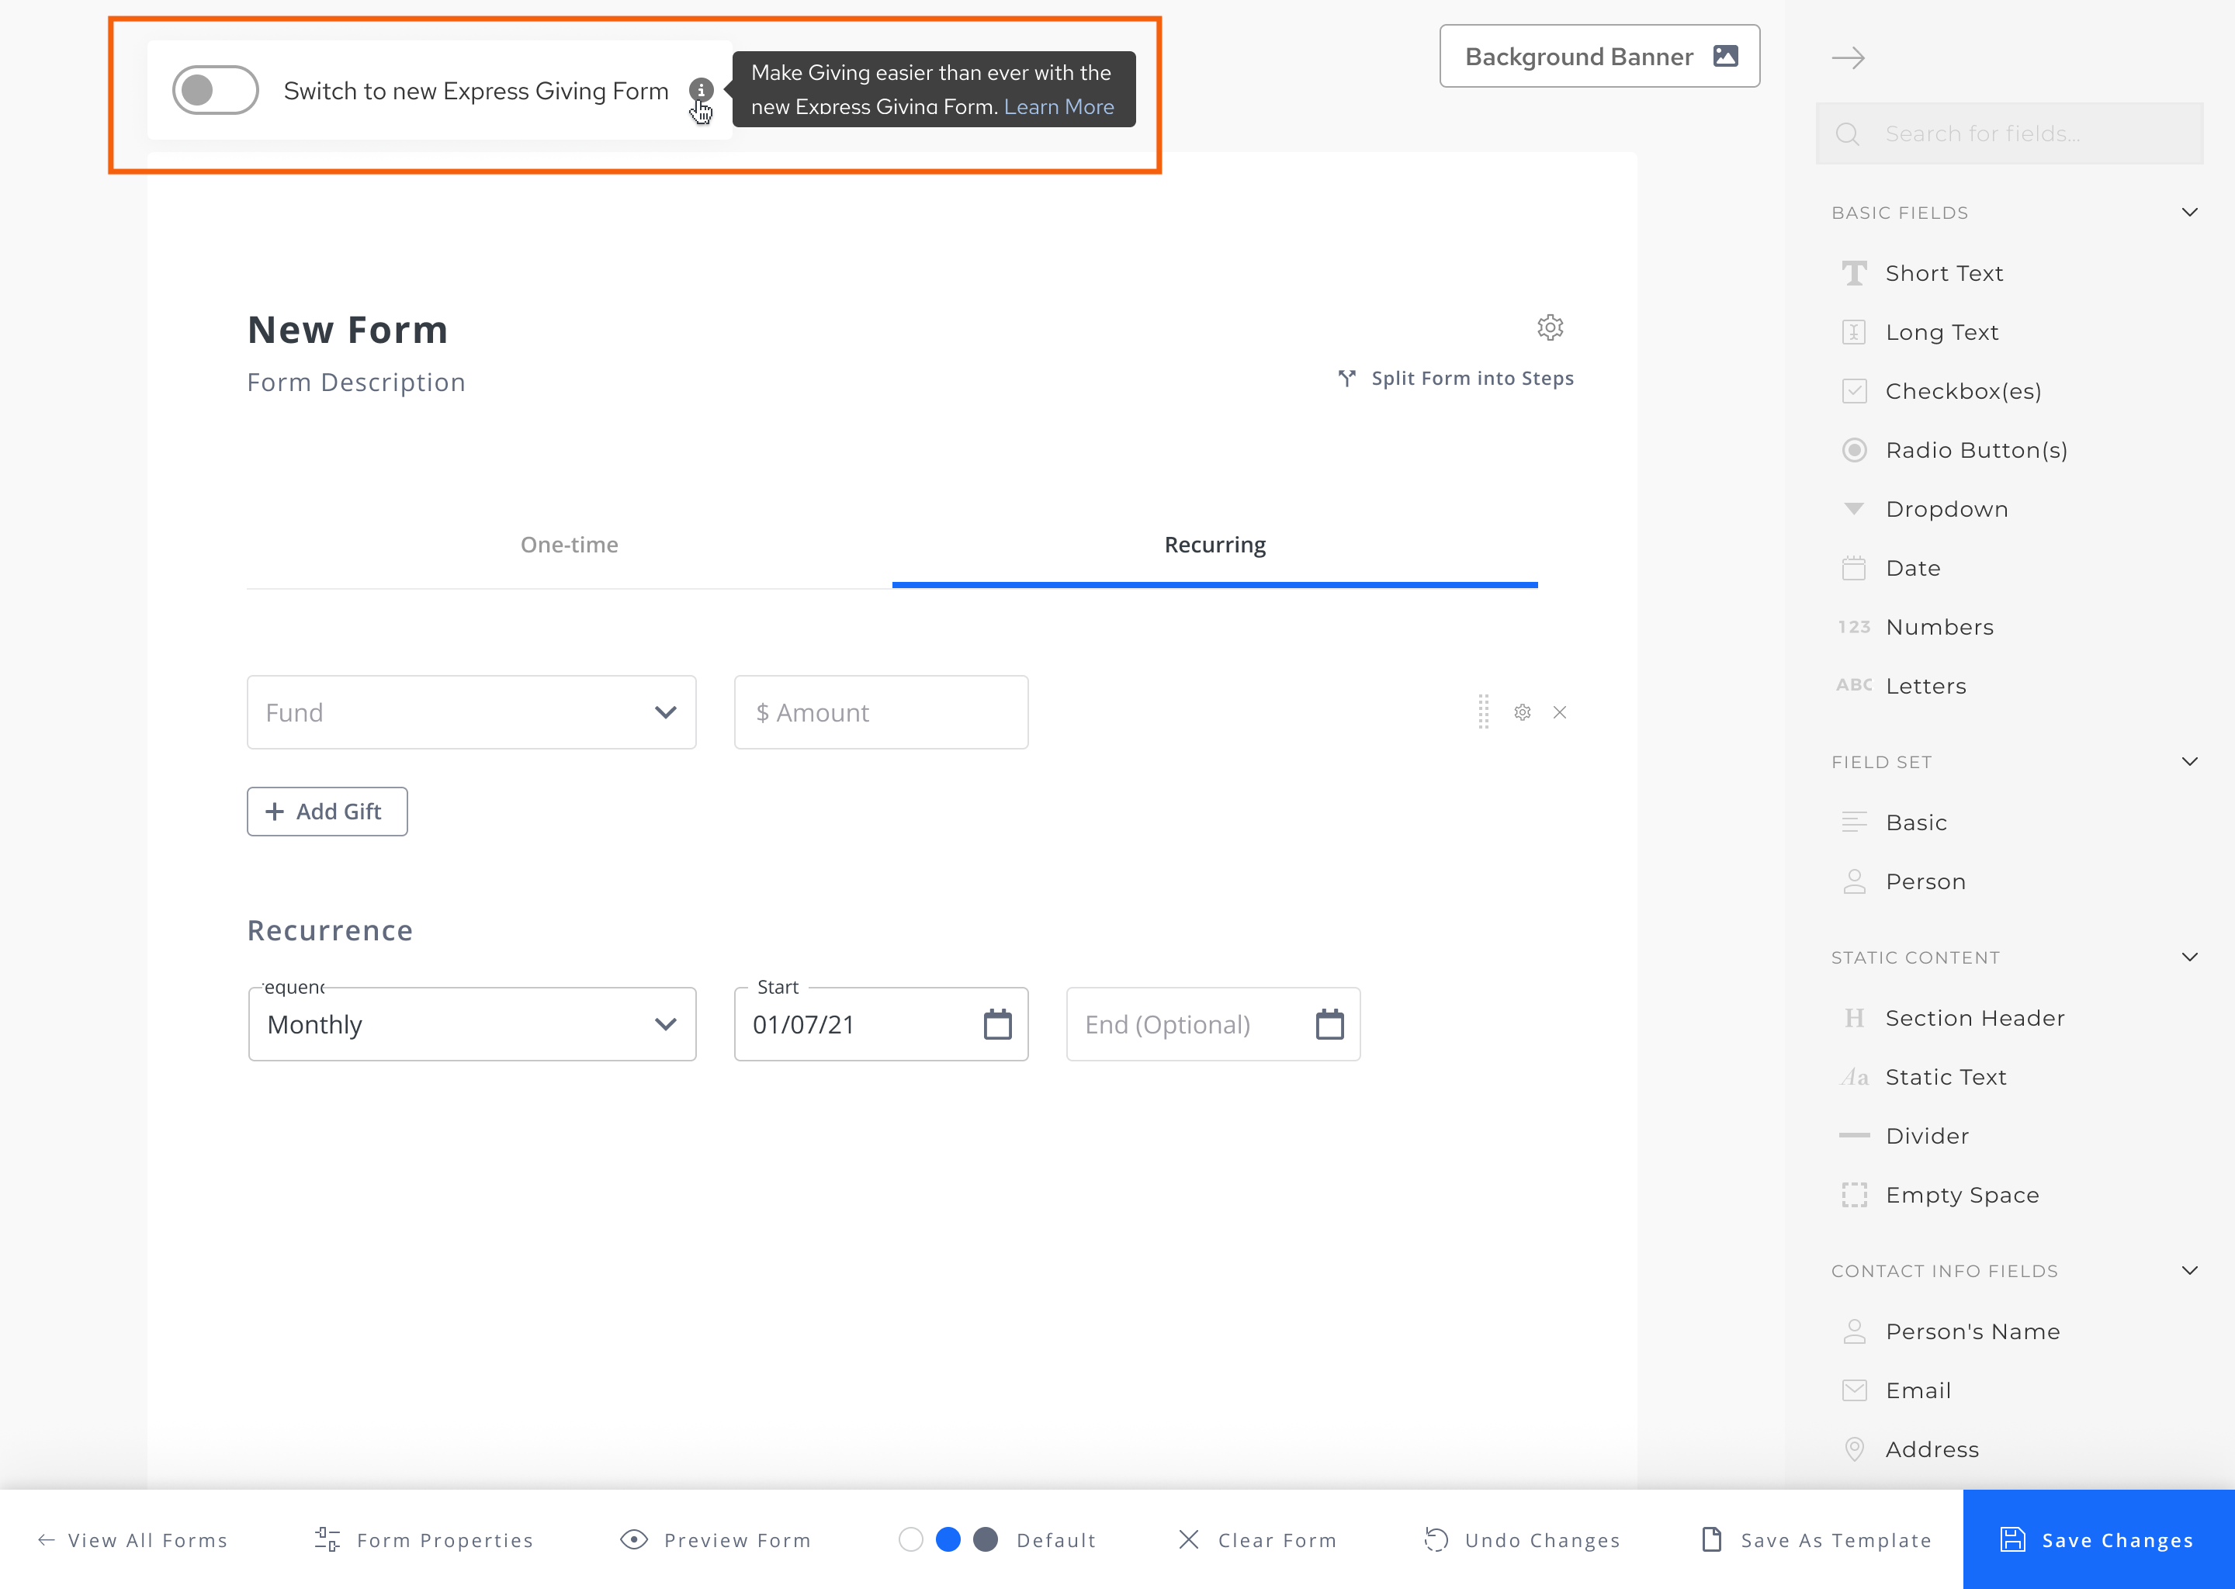
Task: Select the dark gray theme circle
Action: click(986, 1539)
